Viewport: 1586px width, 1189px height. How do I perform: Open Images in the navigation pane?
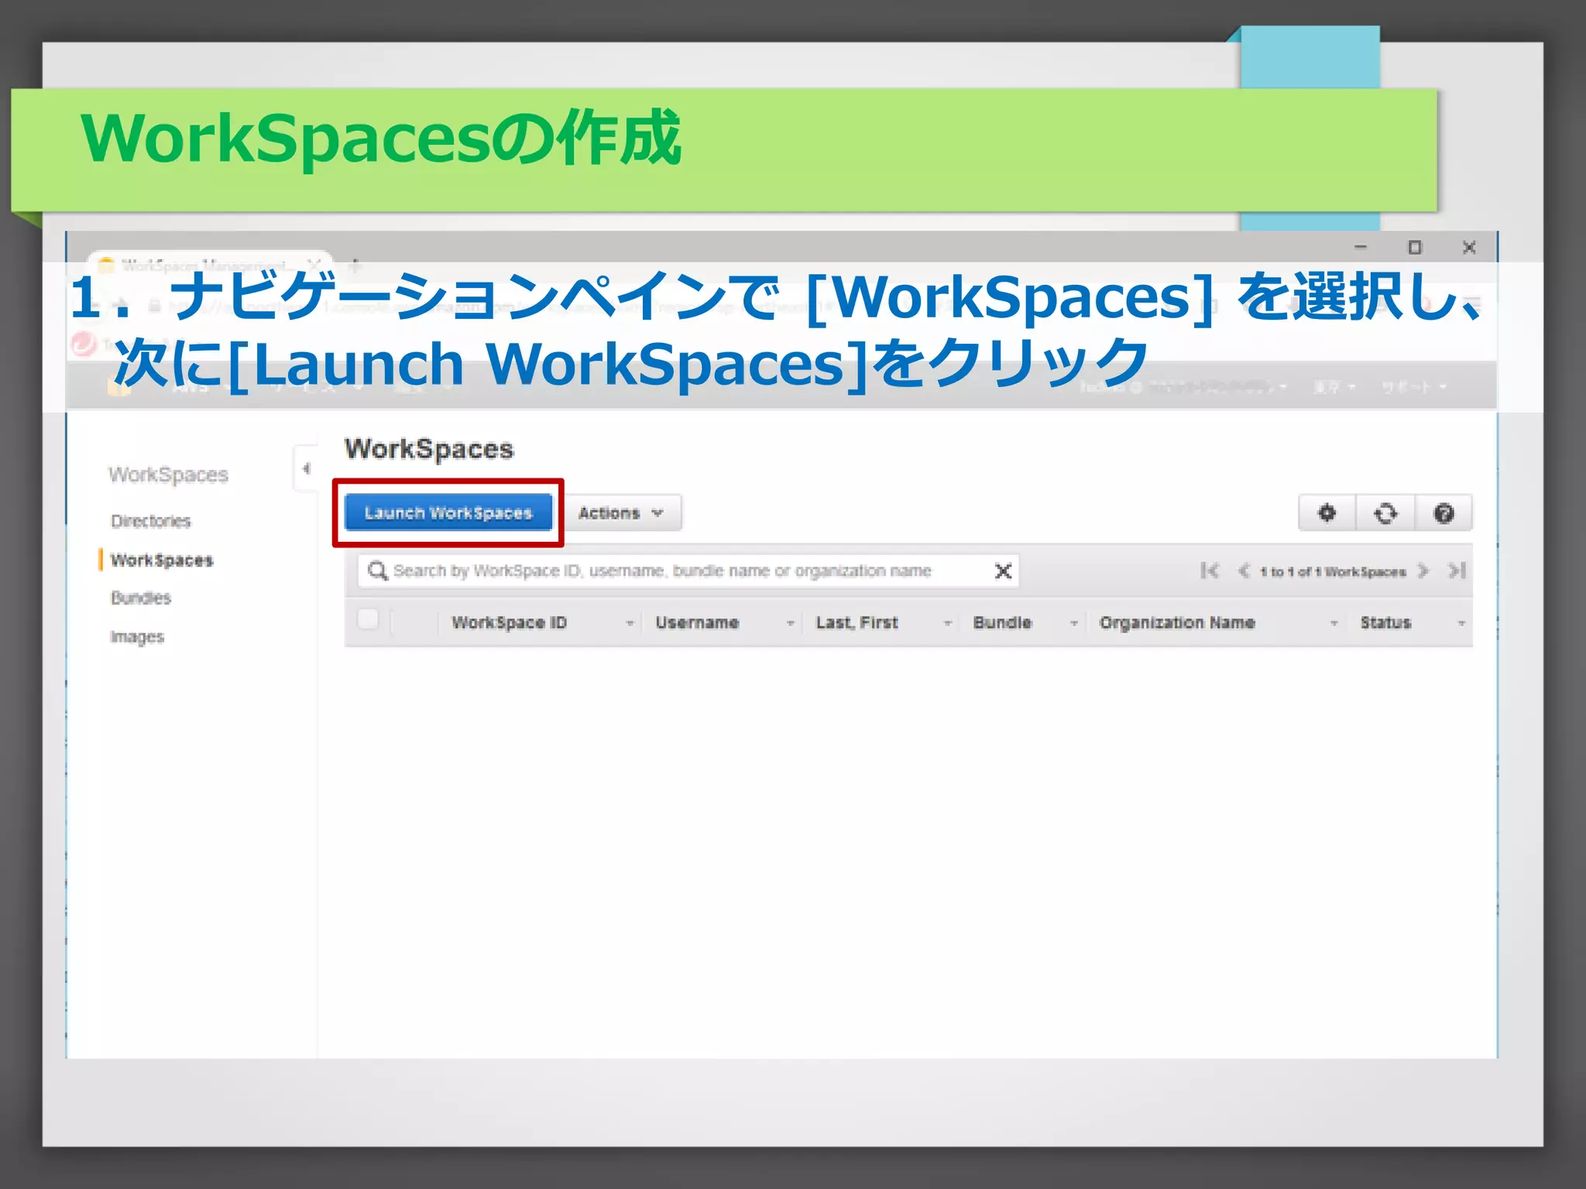tap(137, 636)
